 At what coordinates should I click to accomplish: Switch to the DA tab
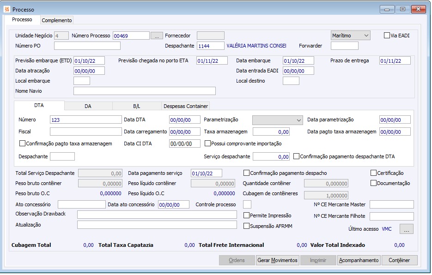coord(88,106)
